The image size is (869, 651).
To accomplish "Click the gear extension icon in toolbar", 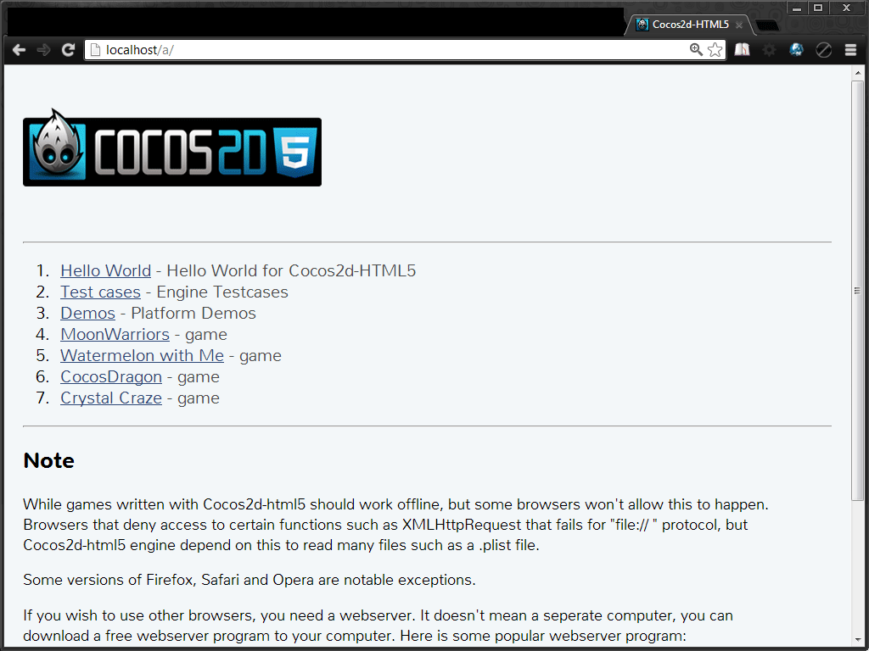I will tap(769, 50).
